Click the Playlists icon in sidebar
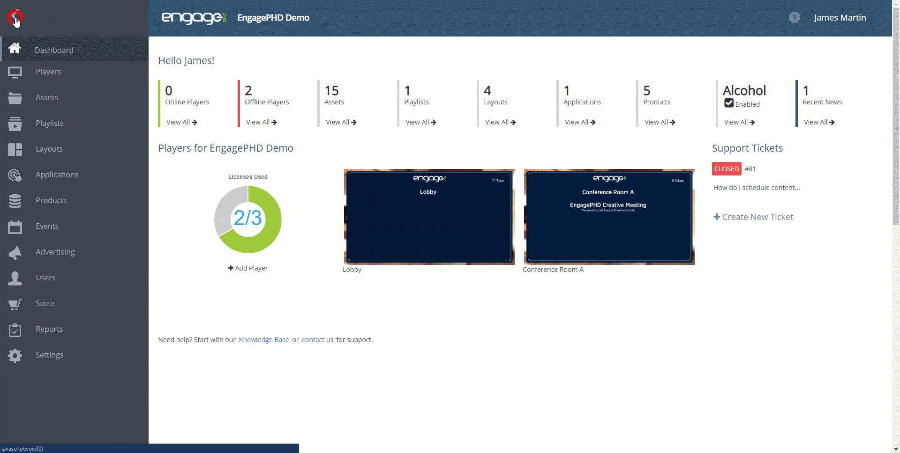 [x=15, y=124]
